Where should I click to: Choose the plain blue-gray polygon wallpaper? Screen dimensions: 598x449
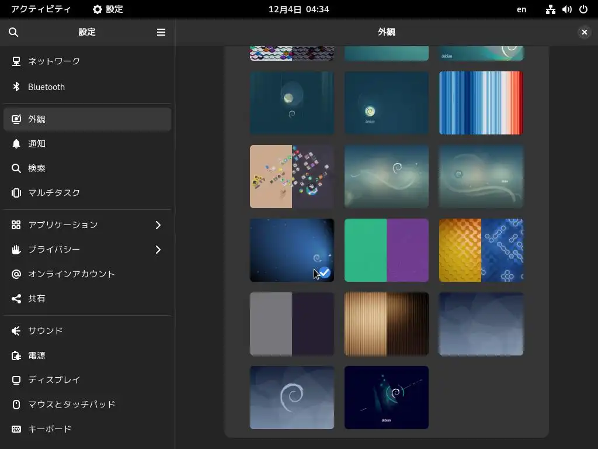pyautogui.click(x=481, y=324)
